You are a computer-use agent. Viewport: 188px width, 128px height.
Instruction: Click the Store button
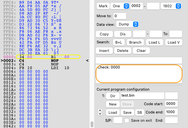127,104
